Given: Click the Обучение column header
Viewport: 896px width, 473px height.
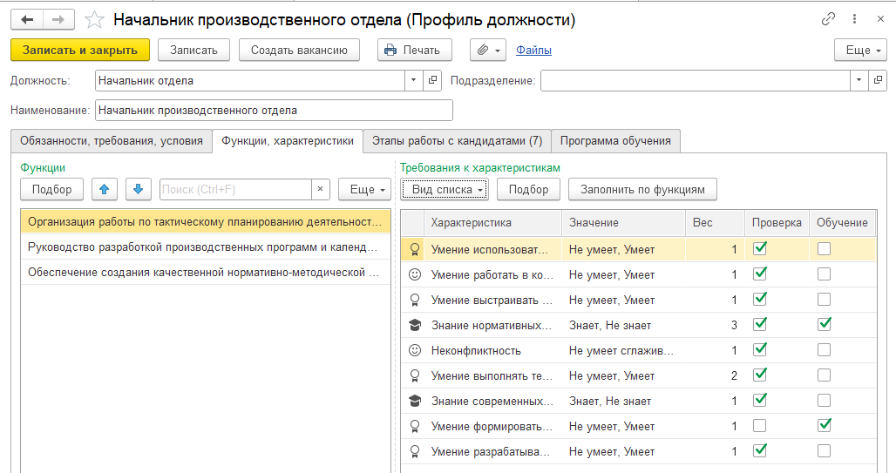Looking at the screenshot, I should [x=843, y=223].
